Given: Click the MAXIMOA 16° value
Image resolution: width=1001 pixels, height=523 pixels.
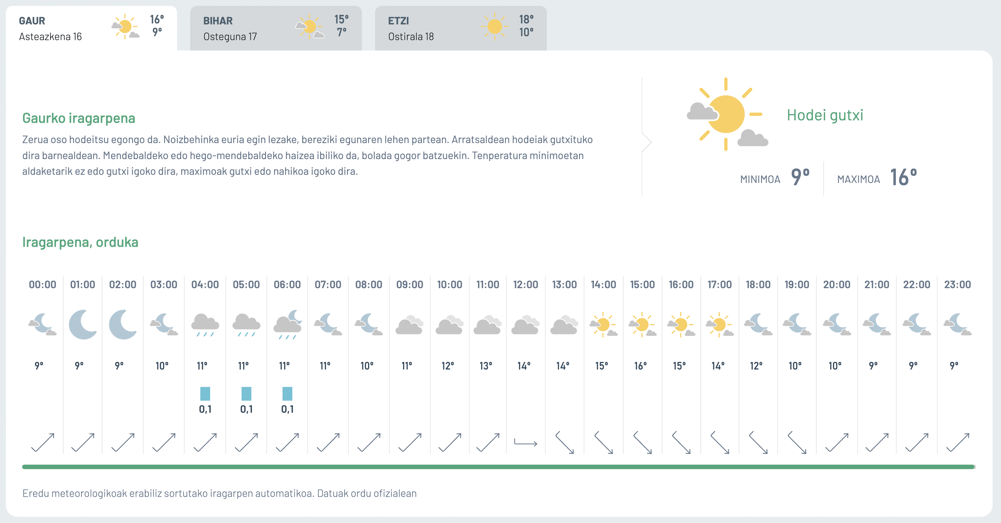Looking at the screenshot, I should [904, 177].
